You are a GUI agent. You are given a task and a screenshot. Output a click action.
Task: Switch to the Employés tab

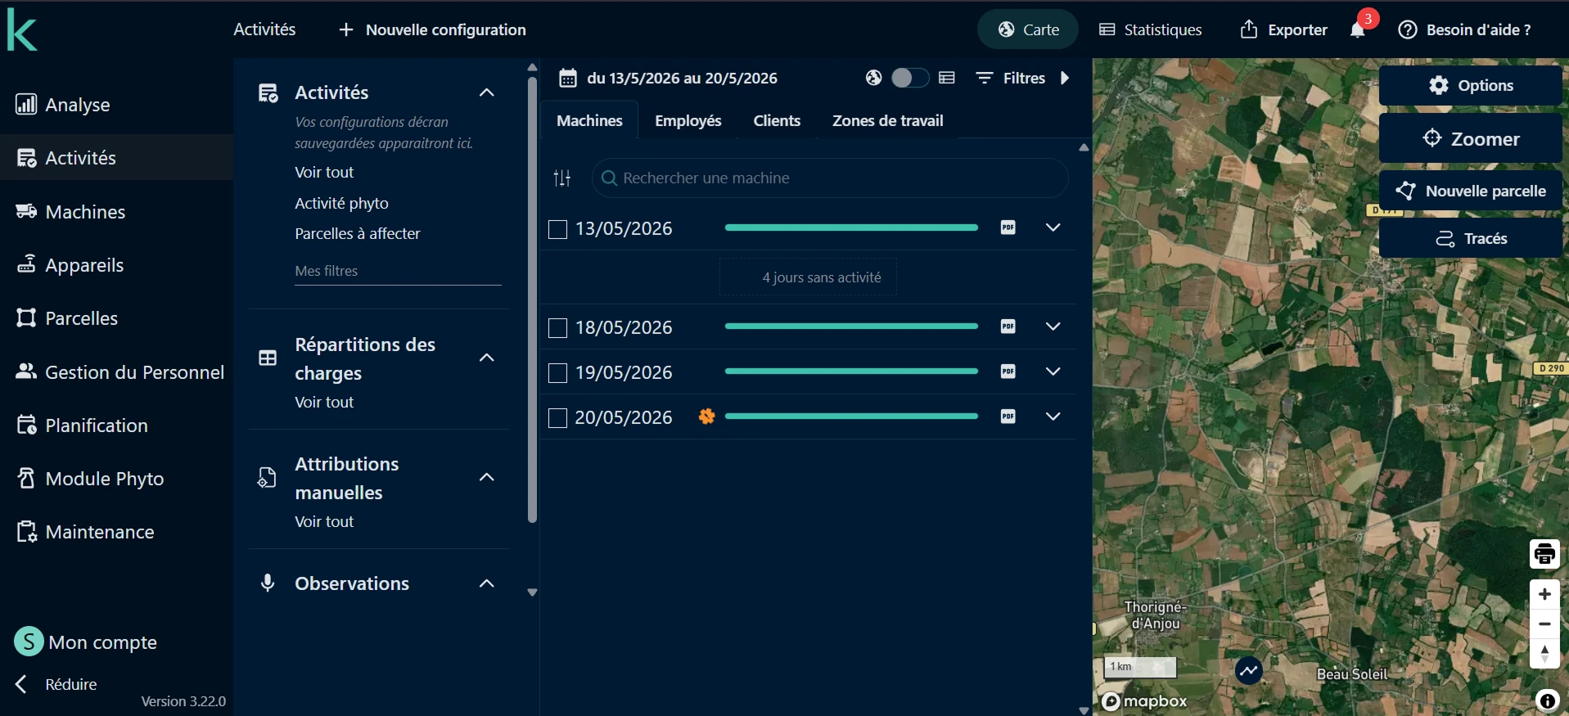point(688,120)
